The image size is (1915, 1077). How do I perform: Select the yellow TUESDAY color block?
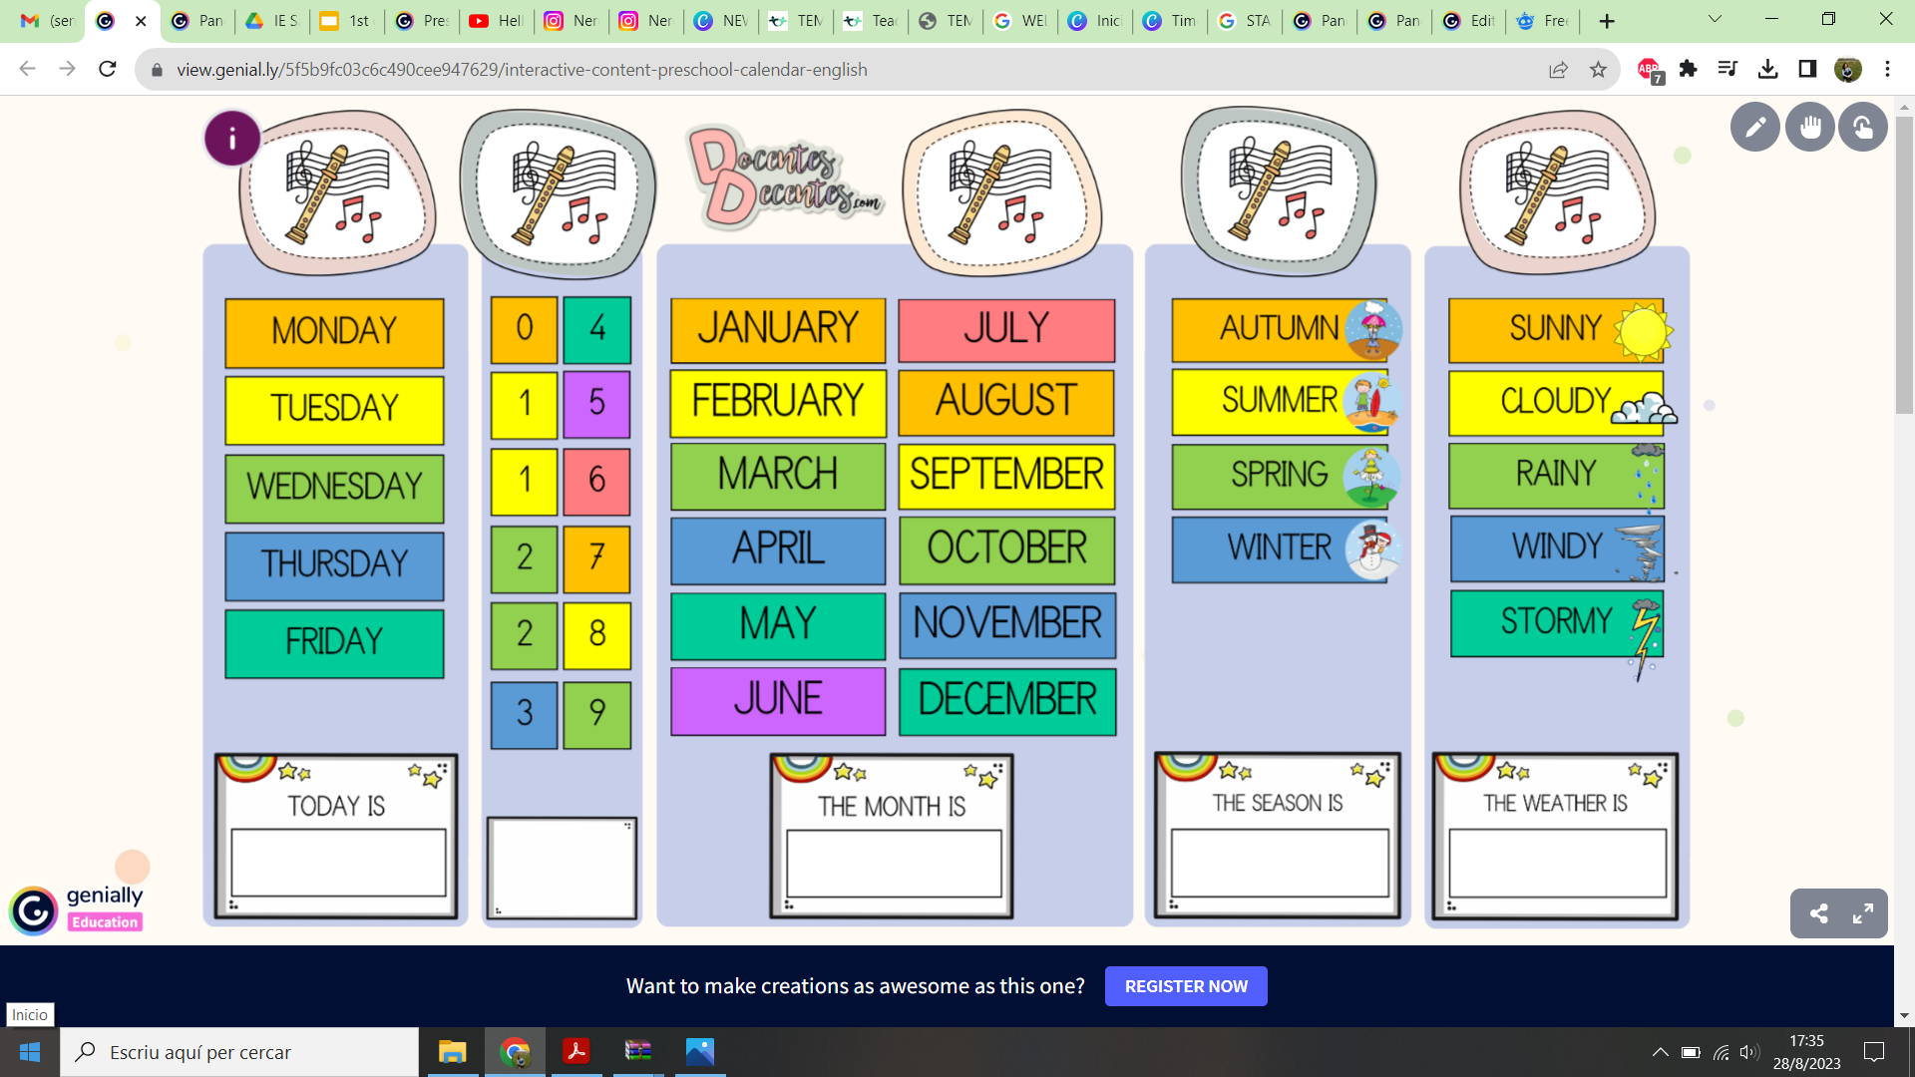click(333, 410)
